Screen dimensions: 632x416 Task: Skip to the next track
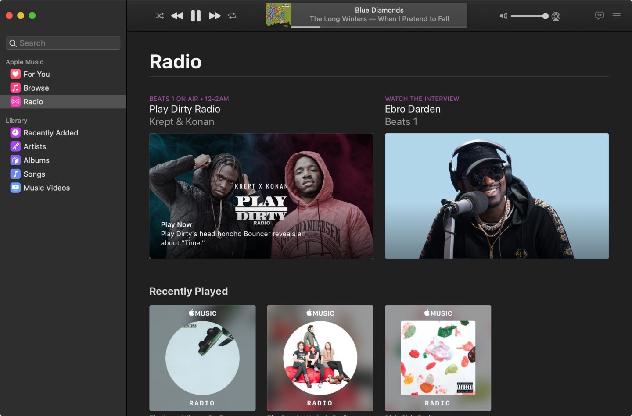[x=215, y=16]
